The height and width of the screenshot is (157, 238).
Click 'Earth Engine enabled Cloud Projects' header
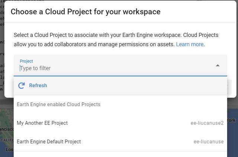[x=58, y=105]
